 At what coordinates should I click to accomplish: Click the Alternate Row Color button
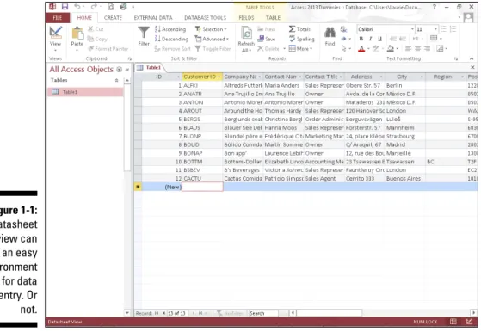pos(440,48)
